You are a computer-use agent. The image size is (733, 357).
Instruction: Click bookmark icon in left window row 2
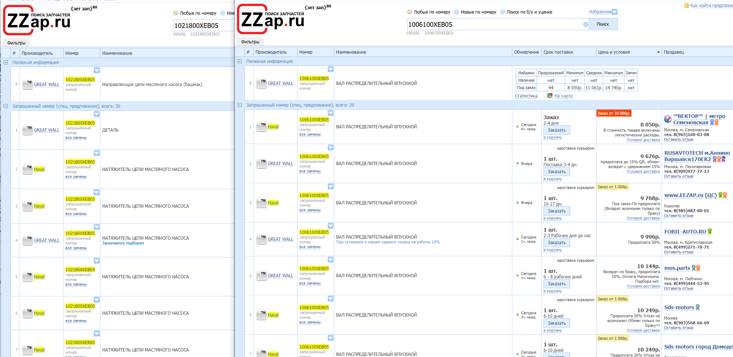[x=97, y=153]
